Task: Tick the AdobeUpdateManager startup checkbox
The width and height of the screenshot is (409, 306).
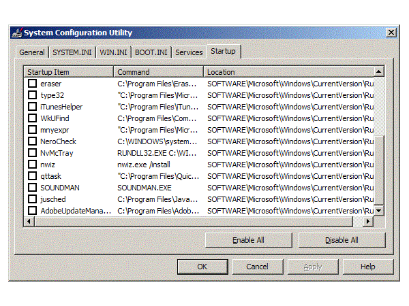Action: tap(32, 211)
